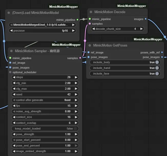167x156 pixels.
Task: Select the optional_scheduler input port
Action: point(10,72)
